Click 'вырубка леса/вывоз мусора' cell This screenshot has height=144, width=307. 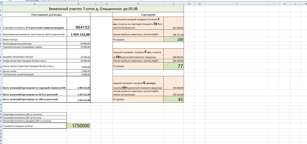[x=35, y=54]
